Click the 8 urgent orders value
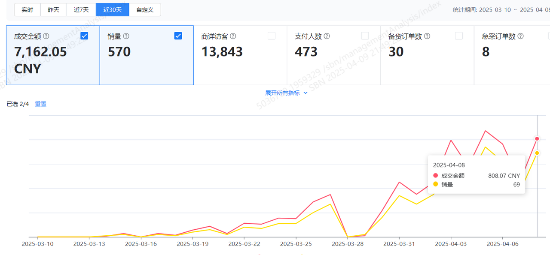This screenshot has height=255, width=550. pyautogui.click(x=486, y=52)
